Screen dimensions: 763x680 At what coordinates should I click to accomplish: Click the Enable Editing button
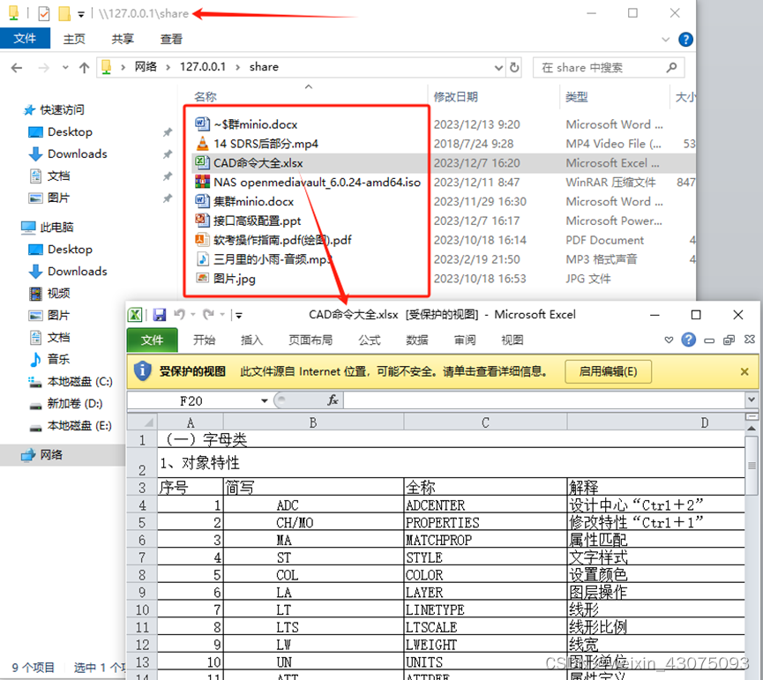point(608,371)
